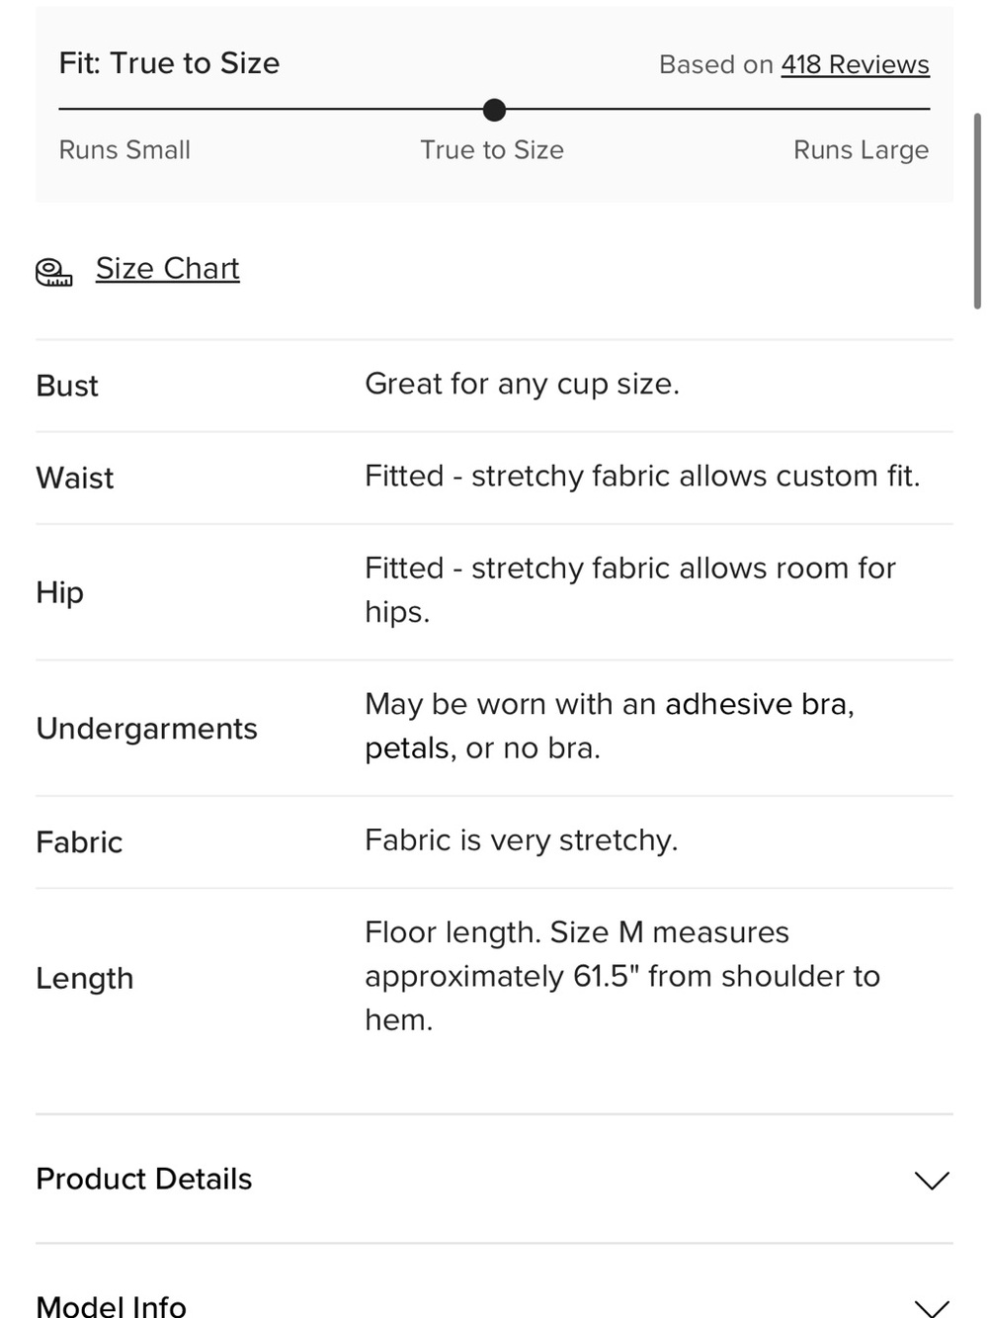Image resolution: width=988 pixels, height=1318 pixels.
Task: Click the Runs Large label
Action: (861, 150)
